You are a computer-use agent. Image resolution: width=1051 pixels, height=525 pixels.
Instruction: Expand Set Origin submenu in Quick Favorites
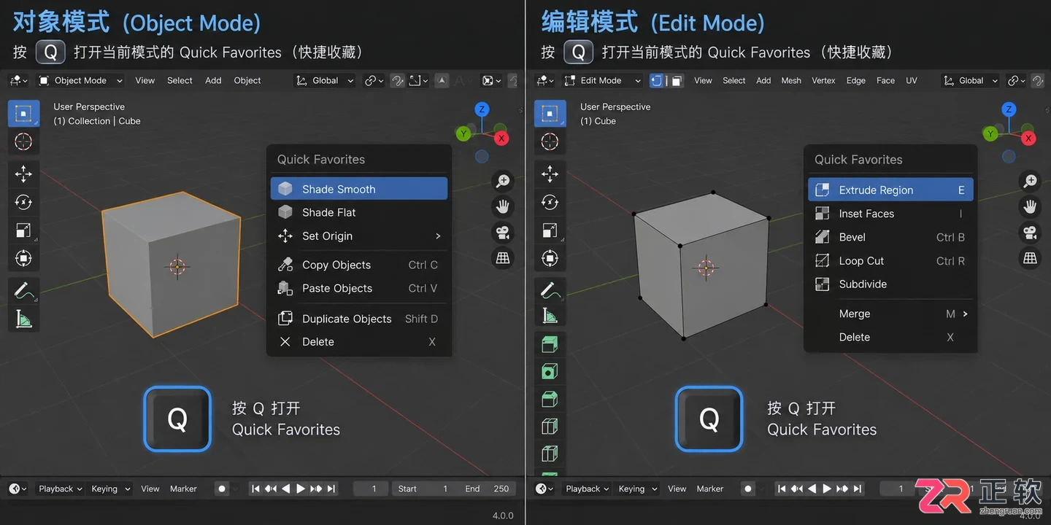[x=359, y=236]
